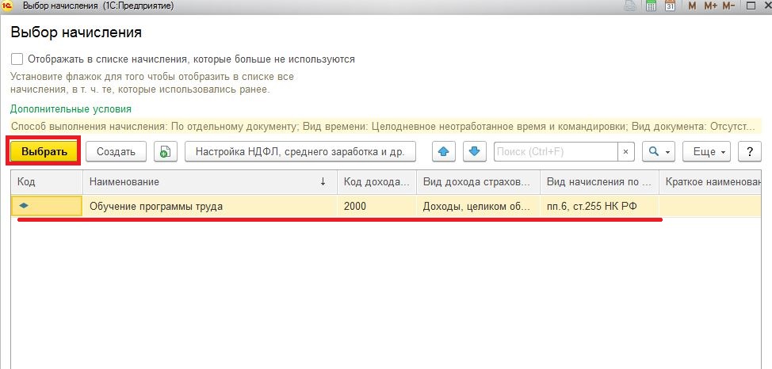Open the calendar icon showing 31

tap(670, 6)
